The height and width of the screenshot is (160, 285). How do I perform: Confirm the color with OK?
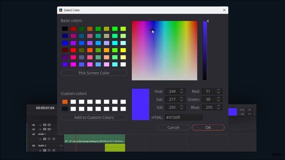(x=208, y=128)
